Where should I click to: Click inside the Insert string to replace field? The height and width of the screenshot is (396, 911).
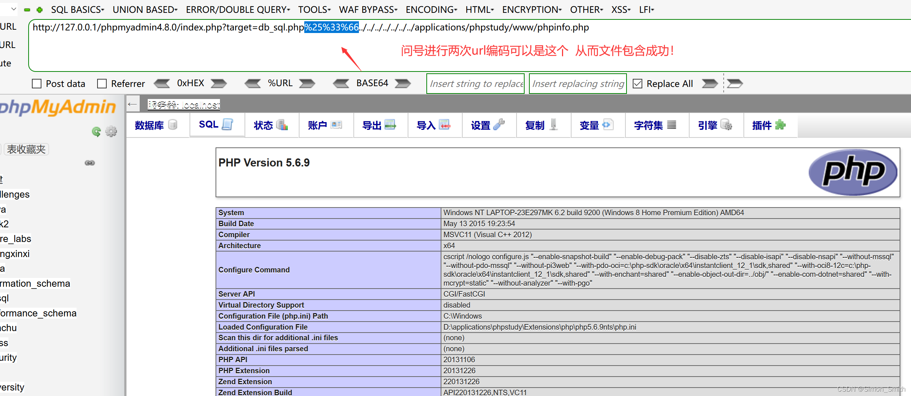click(475, 83)
